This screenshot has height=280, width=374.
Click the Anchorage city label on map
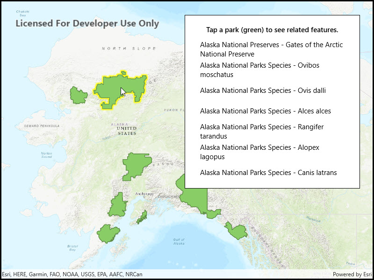144,194
